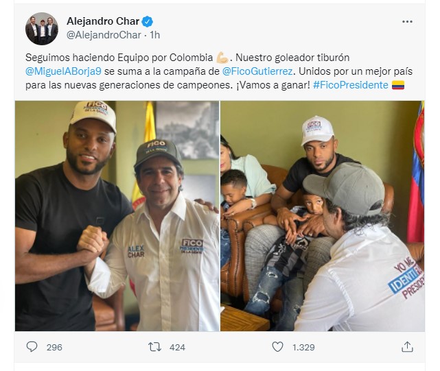
Task: Open the @MiguelABorja9 mention
Action: (x=63, y=71)
